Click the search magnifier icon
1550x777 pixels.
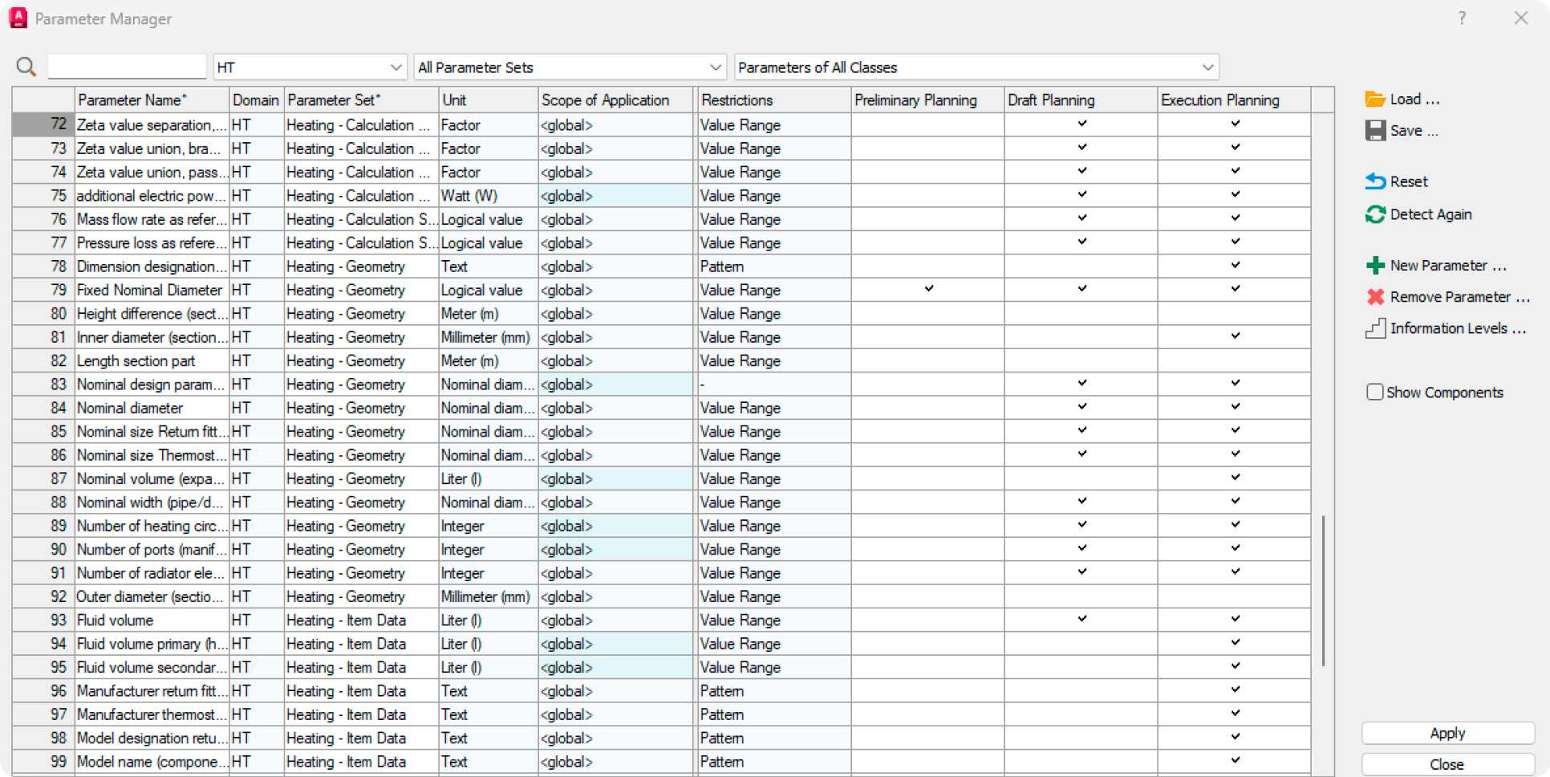click(26, 67)
